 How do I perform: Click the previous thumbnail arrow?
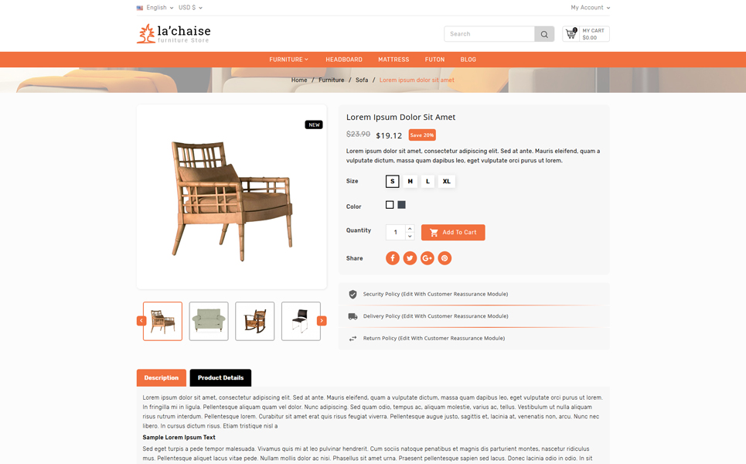click(141, 321)
